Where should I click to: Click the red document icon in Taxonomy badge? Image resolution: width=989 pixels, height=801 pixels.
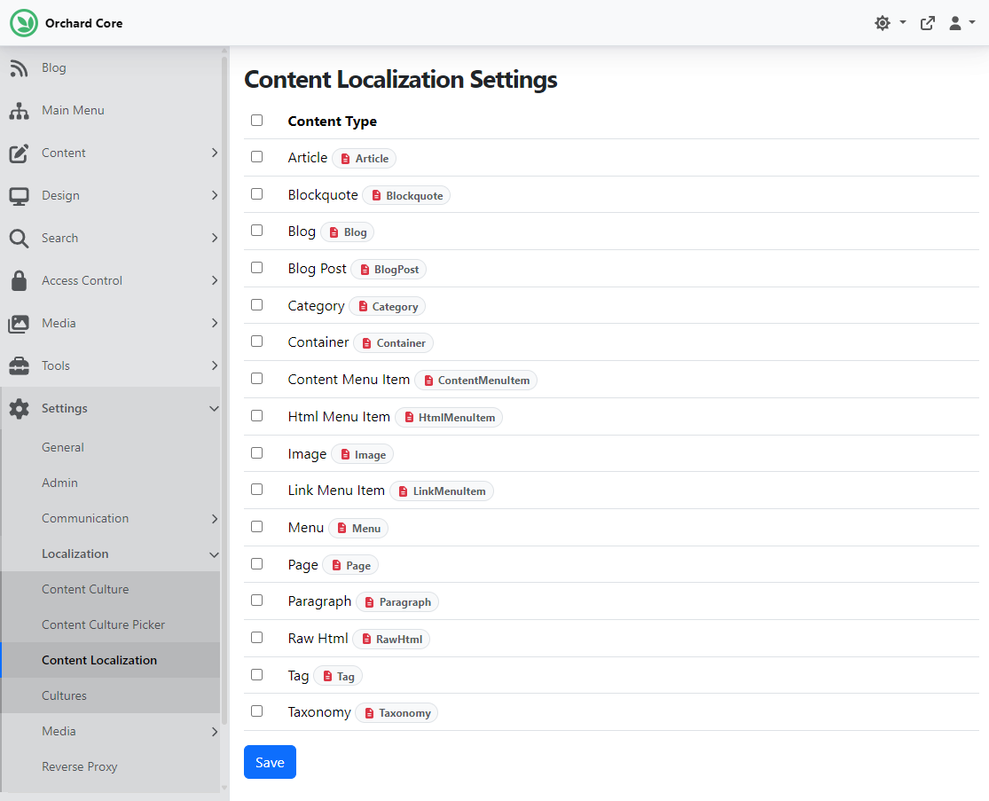tap(369, 712)
